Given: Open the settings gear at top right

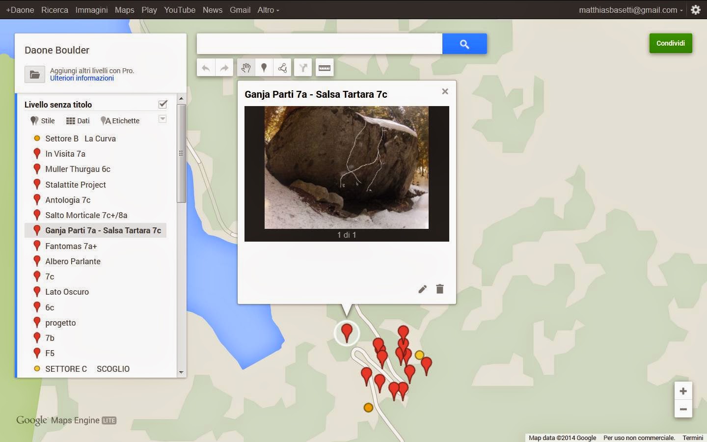Looking at the screenshot, I should tap(696, 10).
